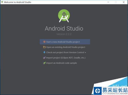Click the Version 2.2.2 label
Screen dimensions: 128x95
[x=64, y=34]
